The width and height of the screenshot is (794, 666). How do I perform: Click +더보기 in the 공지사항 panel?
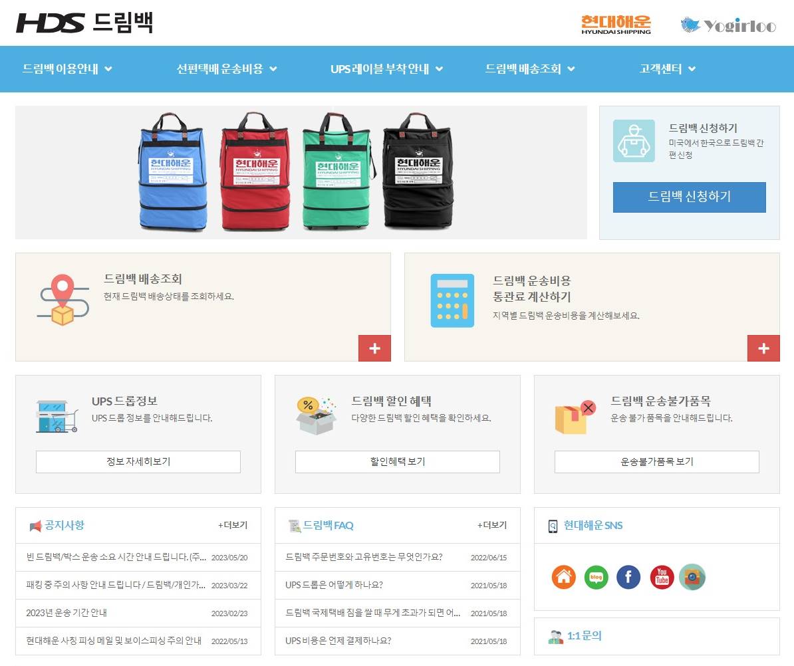pos(233,525)
